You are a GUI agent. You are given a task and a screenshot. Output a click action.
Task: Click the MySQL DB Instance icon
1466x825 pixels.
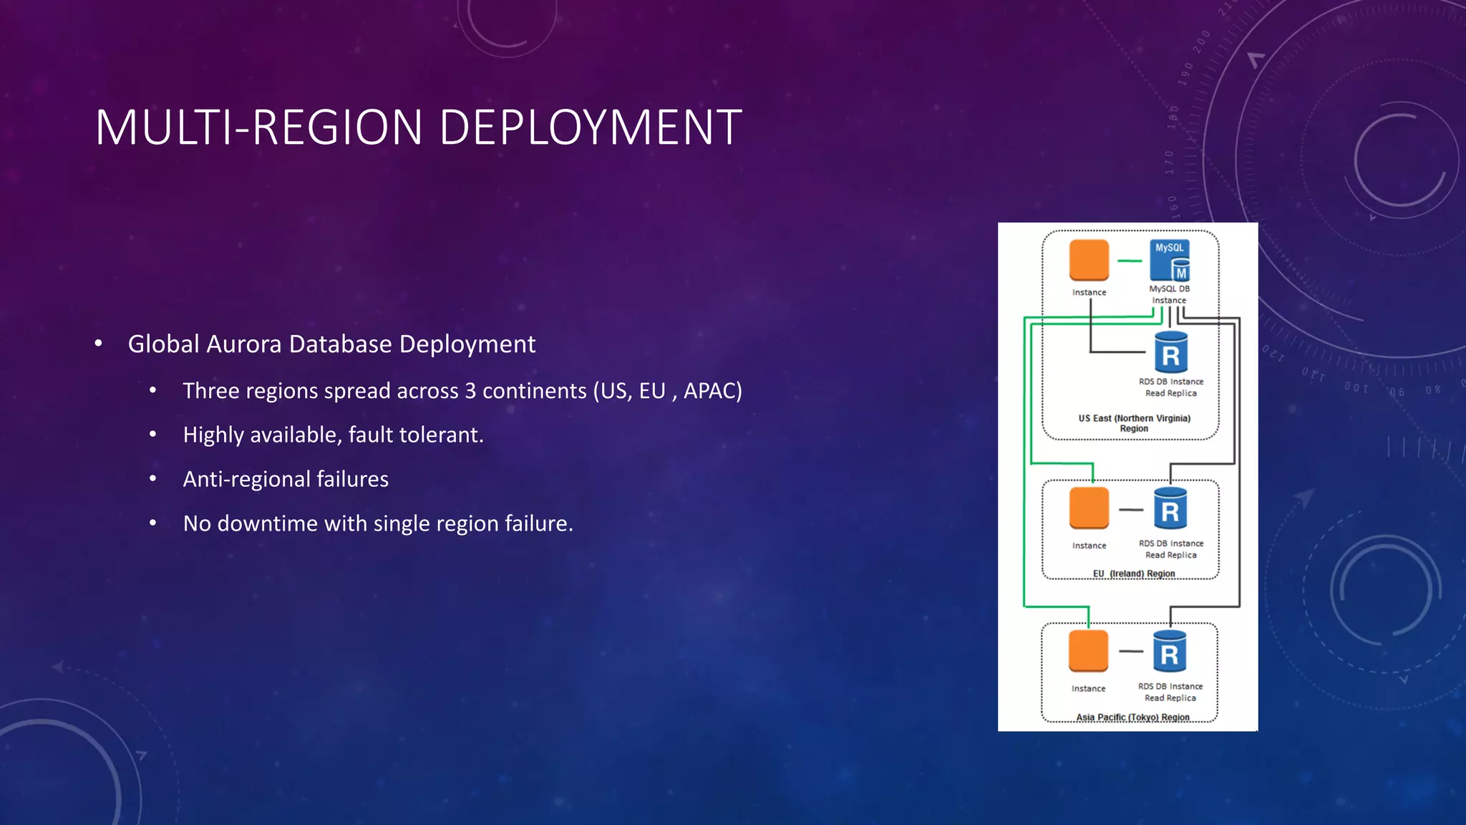[1170, 261]
